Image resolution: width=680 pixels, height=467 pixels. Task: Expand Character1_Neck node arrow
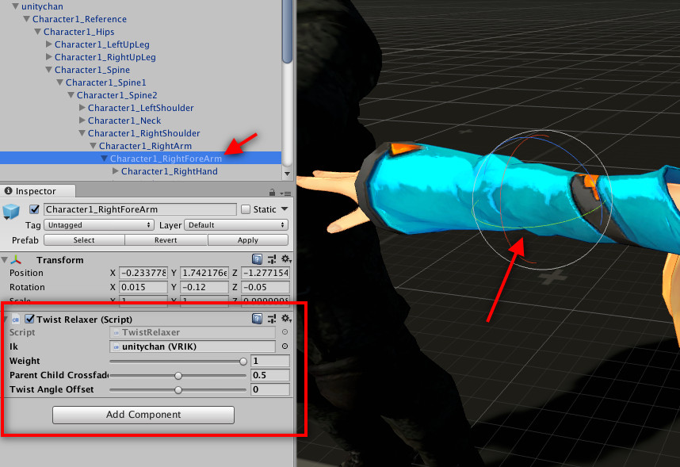tap(82, 121)
